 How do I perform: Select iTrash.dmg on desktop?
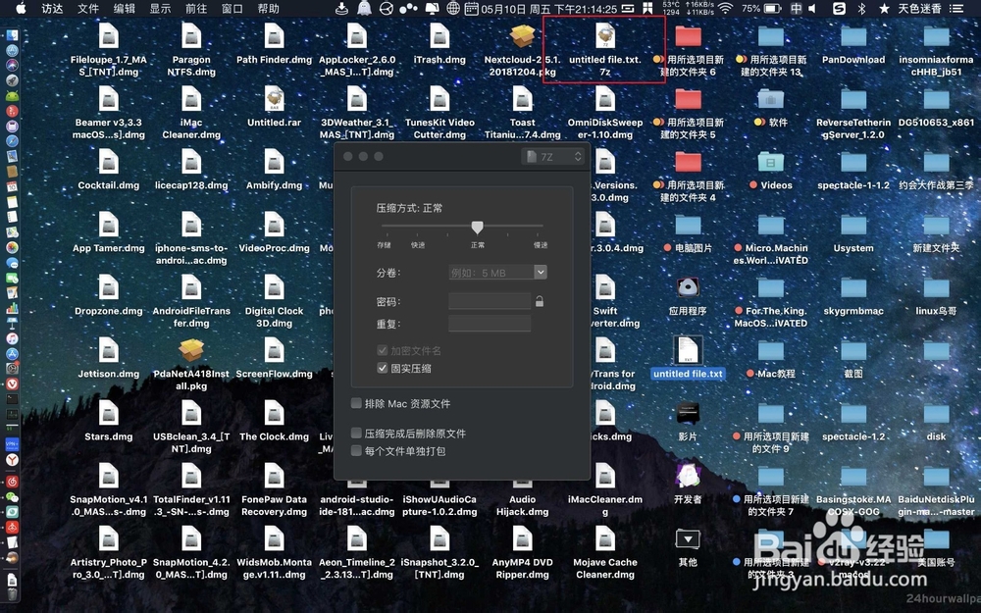[x=439, y=44]
